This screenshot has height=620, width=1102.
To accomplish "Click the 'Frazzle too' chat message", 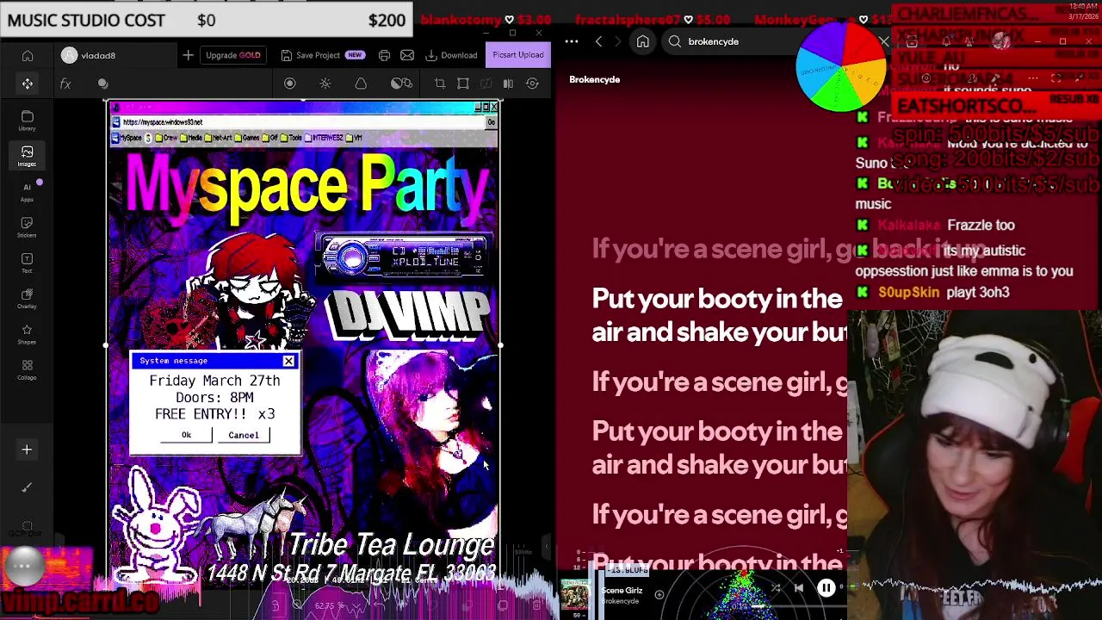I will click(981, 225).
